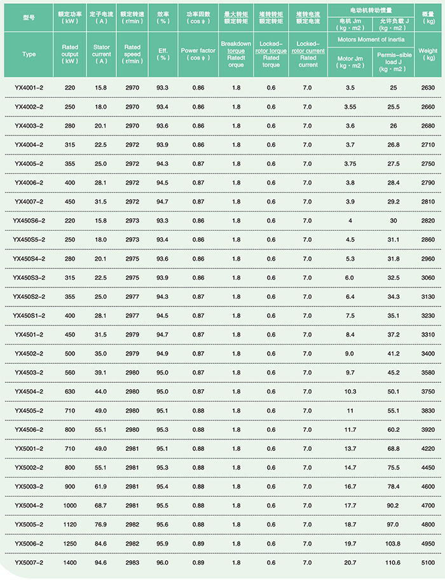Image resolution: width=445 pixels, height=580 pixels.
Task: Select efficiency value 94.9
Action: 162,354
